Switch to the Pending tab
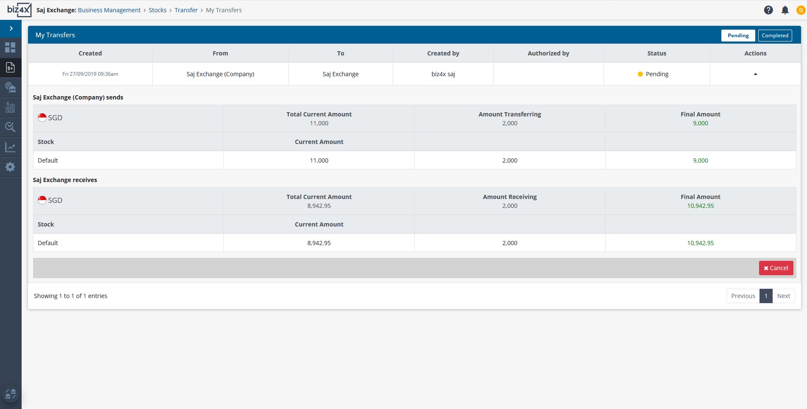 pos(738,36)
